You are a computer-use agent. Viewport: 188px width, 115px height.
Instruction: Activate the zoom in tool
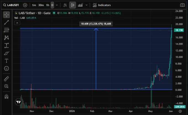tap(6, 86)
